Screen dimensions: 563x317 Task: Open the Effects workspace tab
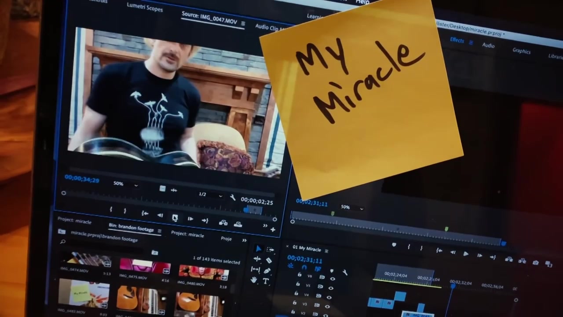(x=457, y=40)
